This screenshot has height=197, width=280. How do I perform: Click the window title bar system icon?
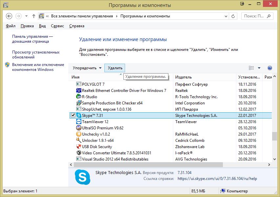tap(6, 5)
